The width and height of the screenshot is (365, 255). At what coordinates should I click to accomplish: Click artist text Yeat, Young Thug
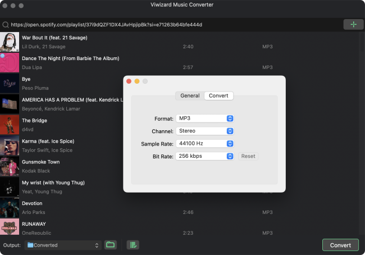pyautogui.click(x=42, y=192)
